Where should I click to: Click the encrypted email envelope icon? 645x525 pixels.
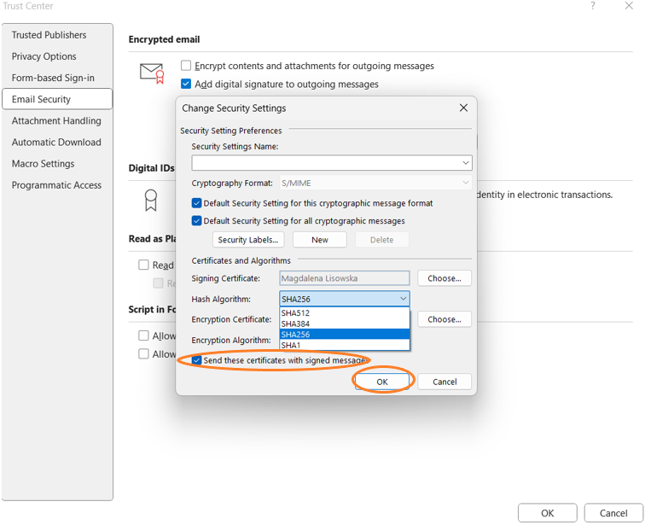[x=152, y=73]
